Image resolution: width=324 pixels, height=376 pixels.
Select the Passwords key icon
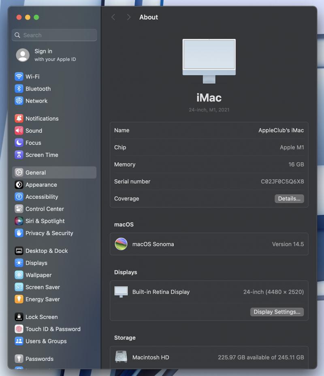[19, 359]
